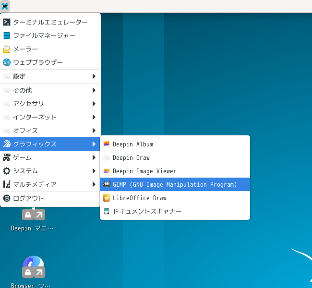Image resolution: width=312 pixels, height=288 pixels.
Task: Open the マルチメディア category
Action: click(50, 184)
